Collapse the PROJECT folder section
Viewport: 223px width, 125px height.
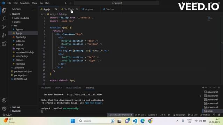[x=16, y=14]
